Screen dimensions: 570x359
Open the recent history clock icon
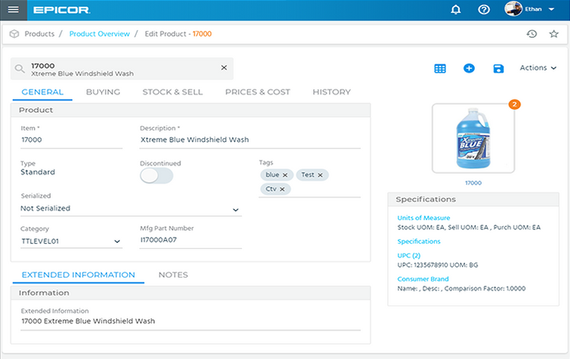532,33
